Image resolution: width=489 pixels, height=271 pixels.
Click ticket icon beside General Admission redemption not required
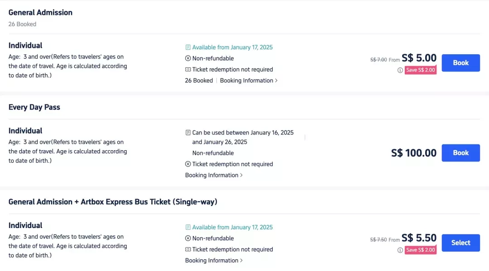[x=188, y=70]
